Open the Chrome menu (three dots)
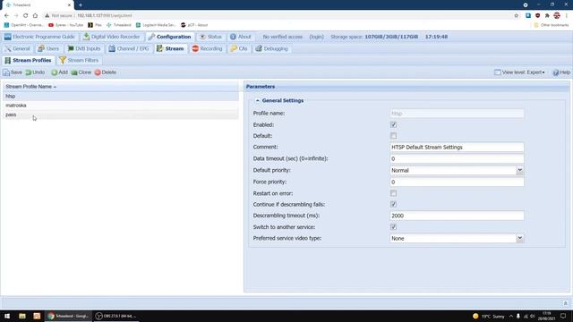The width and height of the screenshot is (573, 322). pyautogui.click(x=567, y=16)
